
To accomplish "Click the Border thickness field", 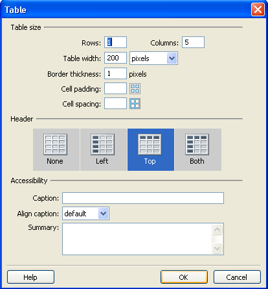I will tap(115, 73).
